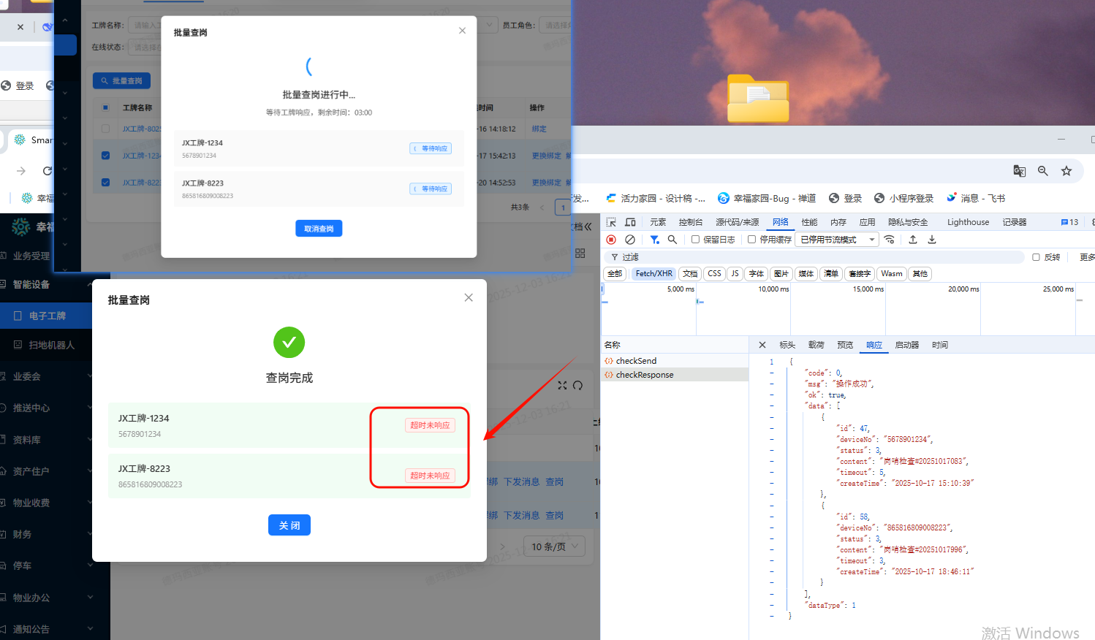The height and width of the screenshot is (640, 1095).
Task: Open the 10 条/页 page size dropdown
Action: [x=555, y=546]
